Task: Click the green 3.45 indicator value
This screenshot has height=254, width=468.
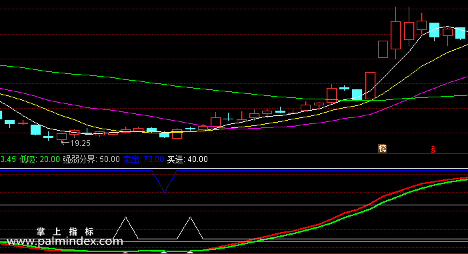Action: click(x=8, y=159)
